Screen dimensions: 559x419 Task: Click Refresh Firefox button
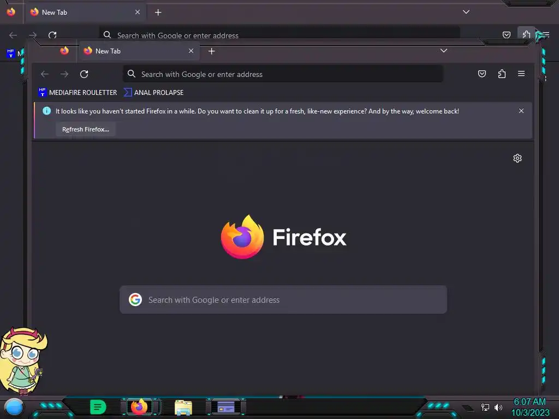tap(86, 129)
